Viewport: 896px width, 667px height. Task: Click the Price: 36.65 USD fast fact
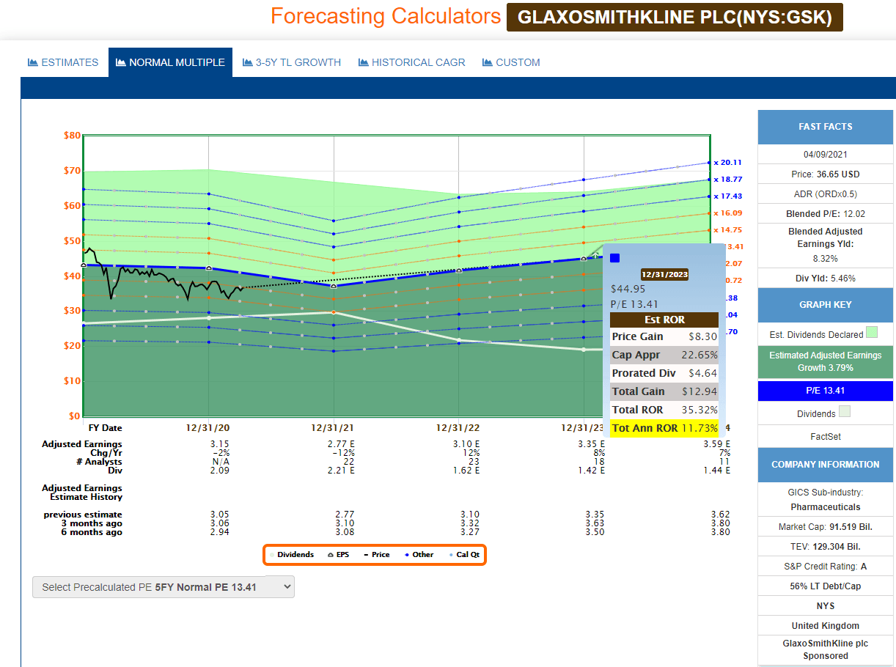click(825, 174)
